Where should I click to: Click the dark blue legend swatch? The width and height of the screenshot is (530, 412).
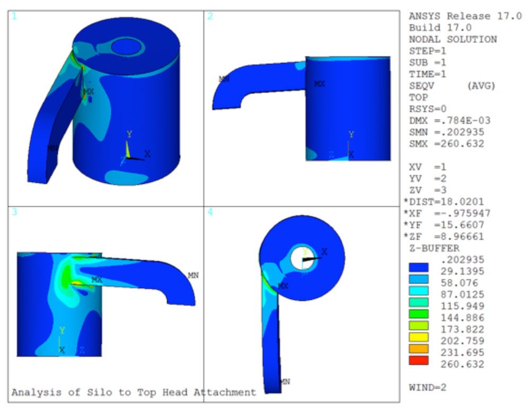click(419, 268)
